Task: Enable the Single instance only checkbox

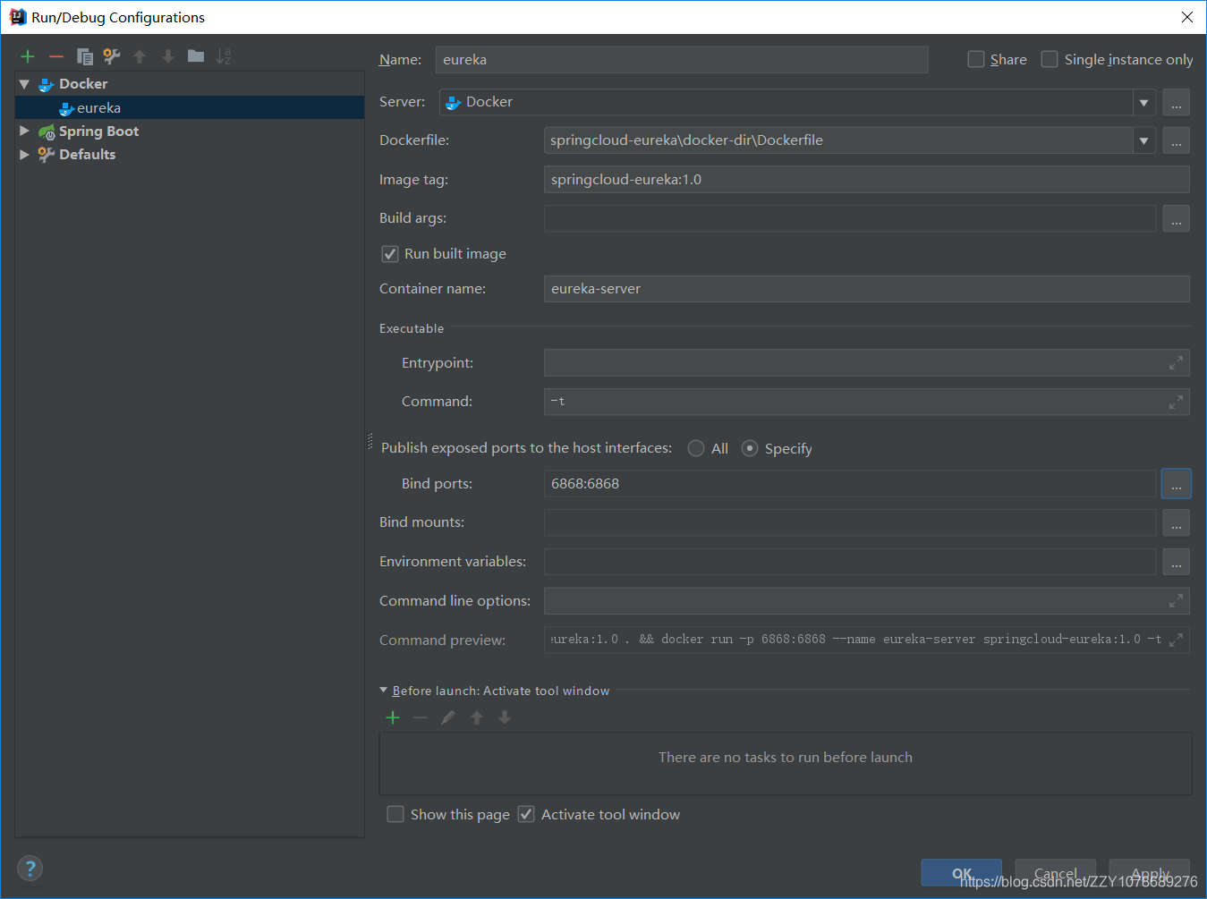Action: (1050, 59)
